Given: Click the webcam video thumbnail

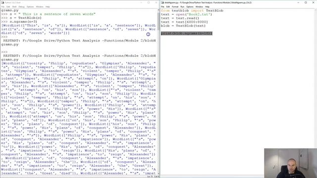Looking at the screenshot, I should [290, 163].
